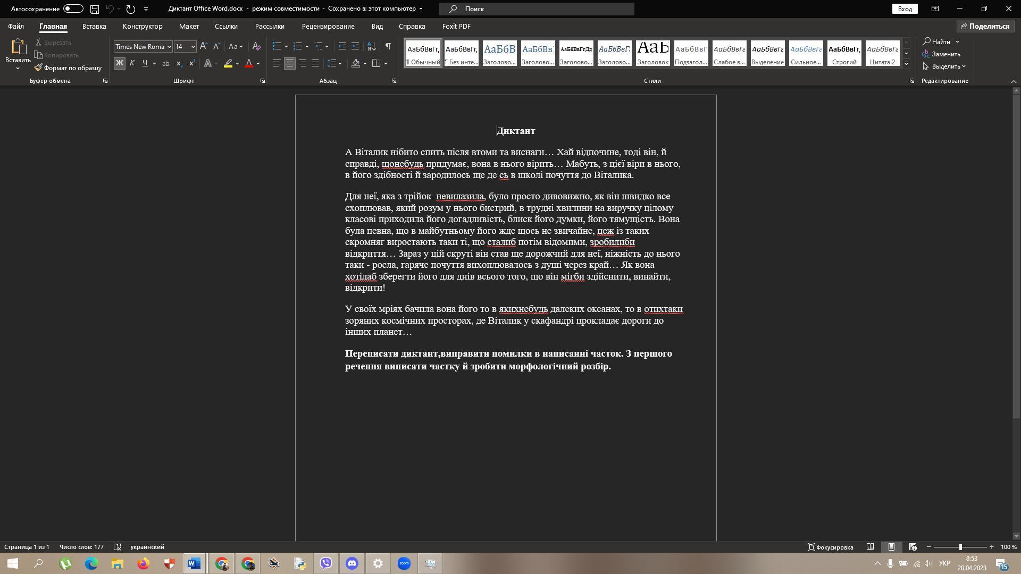The height and width of the screenshot is (574, 1021).
Task: Click Clear All Formatting icon
Action: [256, 46]
